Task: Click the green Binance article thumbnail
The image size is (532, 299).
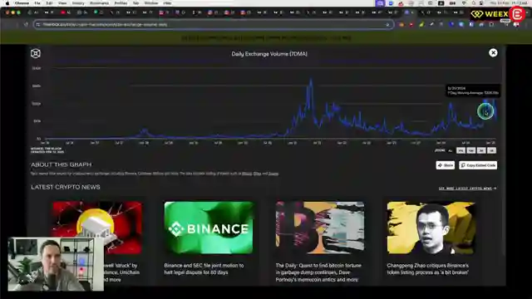Action: (x=209, y=228)
